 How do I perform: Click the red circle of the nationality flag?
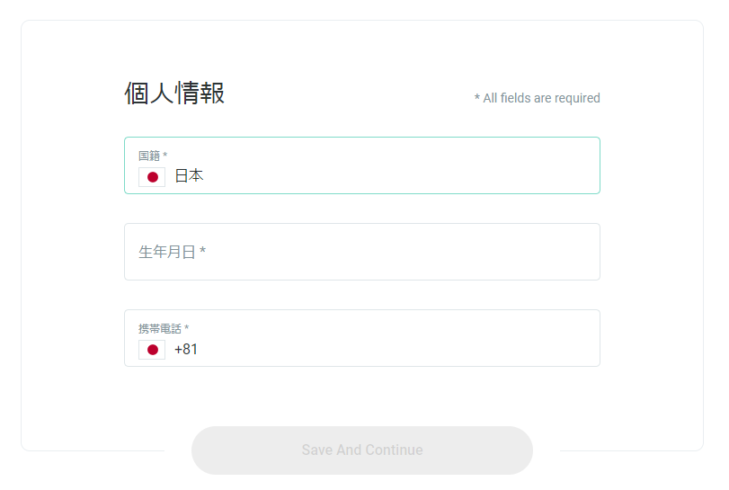[x=153, y=177]
